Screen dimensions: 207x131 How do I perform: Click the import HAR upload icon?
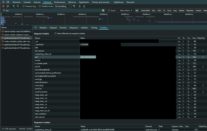coord(79,6)
